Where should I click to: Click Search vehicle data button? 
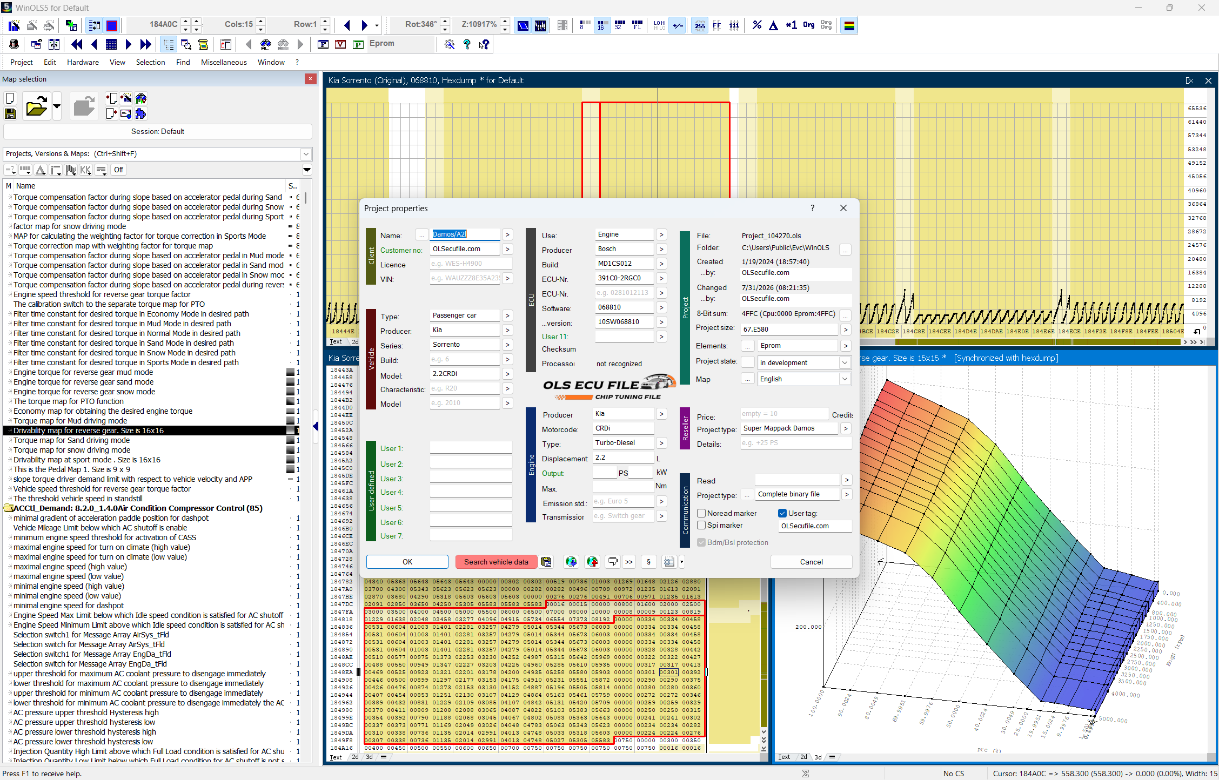(496, 562)
